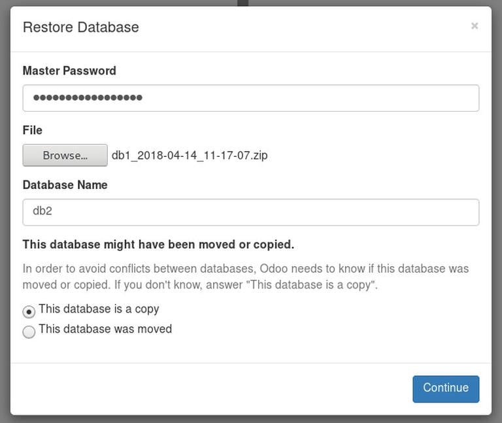Screen dimensions: 502x423
Task: Click the Restore Database title
Action: point(80,27)
